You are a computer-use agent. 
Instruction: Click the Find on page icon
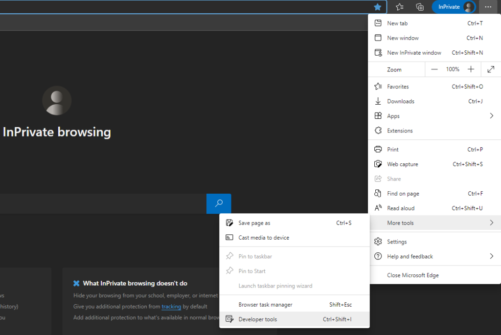pyautogui.click(x=378, y=193)
